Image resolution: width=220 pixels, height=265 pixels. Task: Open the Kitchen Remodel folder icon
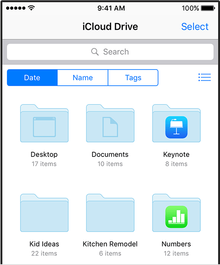tap(110, 213)
